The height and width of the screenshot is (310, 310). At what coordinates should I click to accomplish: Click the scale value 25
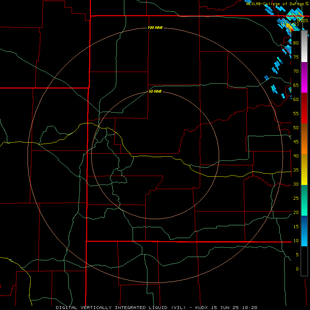point(296,198)
